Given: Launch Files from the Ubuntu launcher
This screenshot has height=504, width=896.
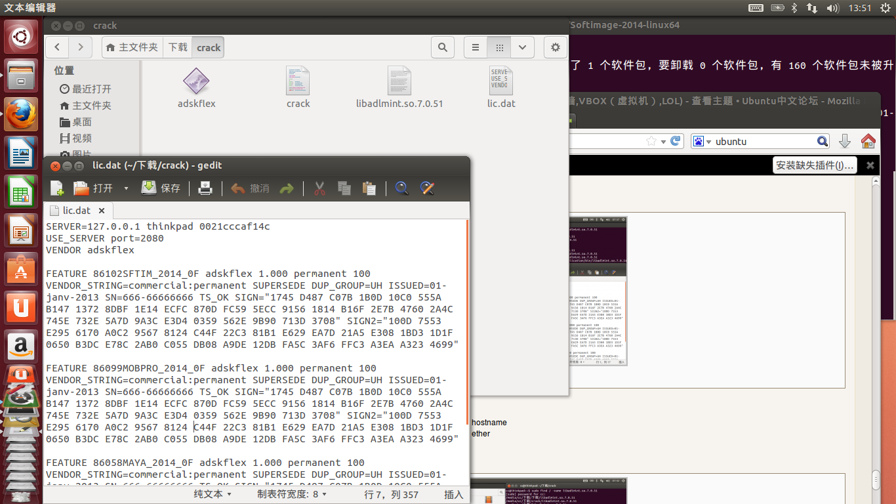Looking at the screenshot, I should (x=21, y=77).
